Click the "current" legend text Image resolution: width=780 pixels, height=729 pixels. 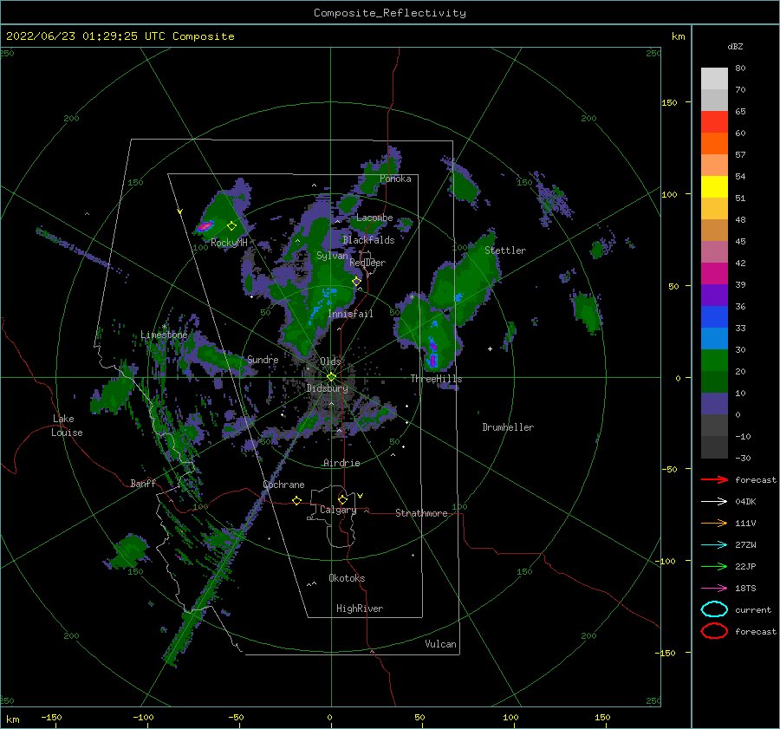753,609
